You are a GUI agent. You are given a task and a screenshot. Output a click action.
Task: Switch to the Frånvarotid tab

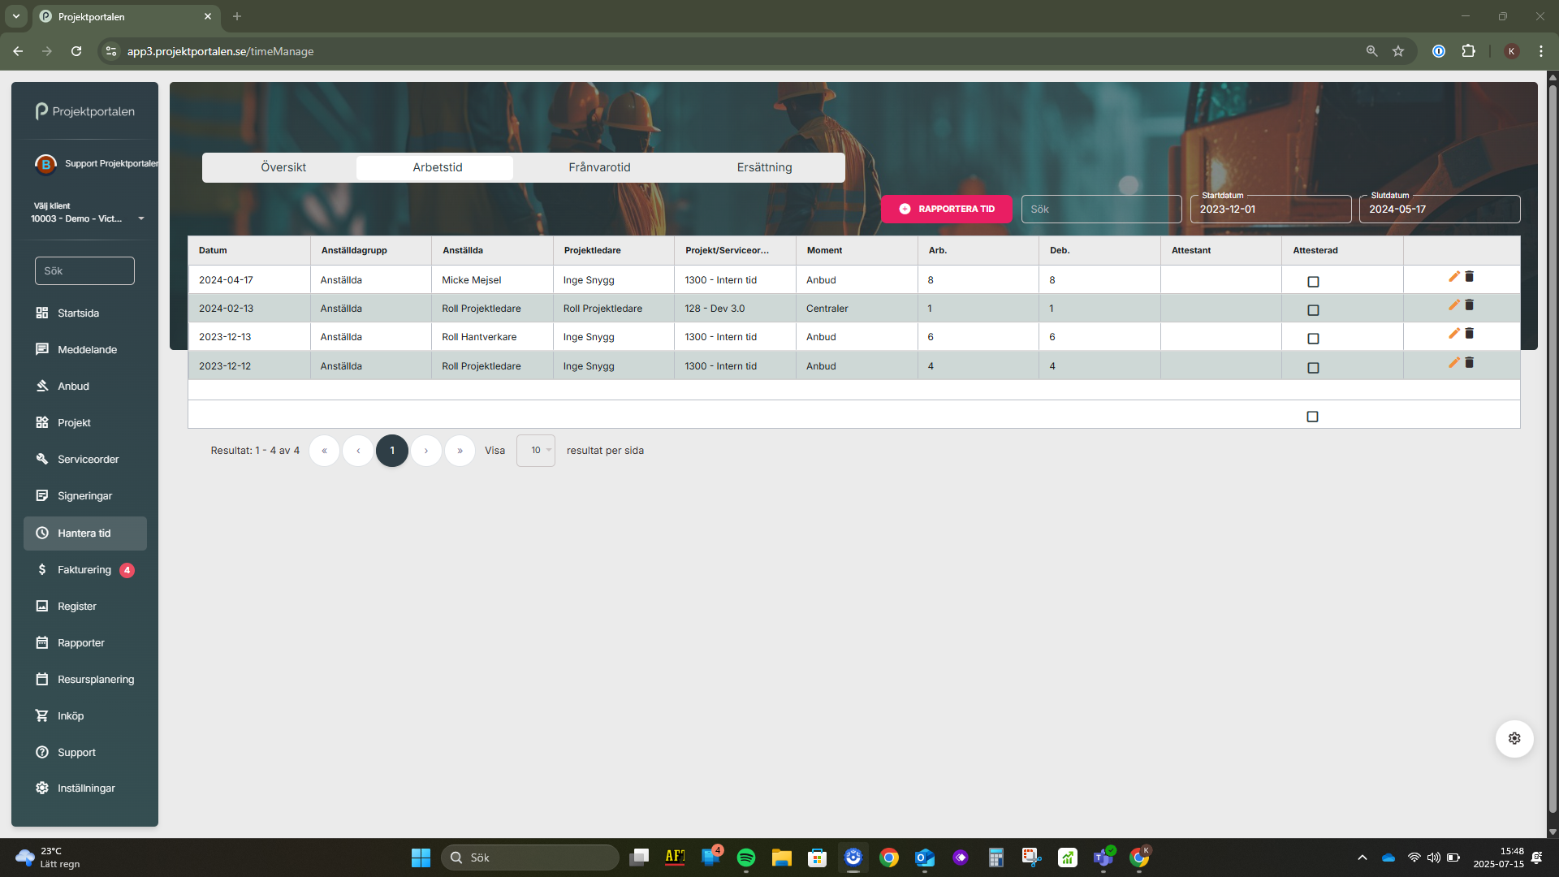(599, 167)
